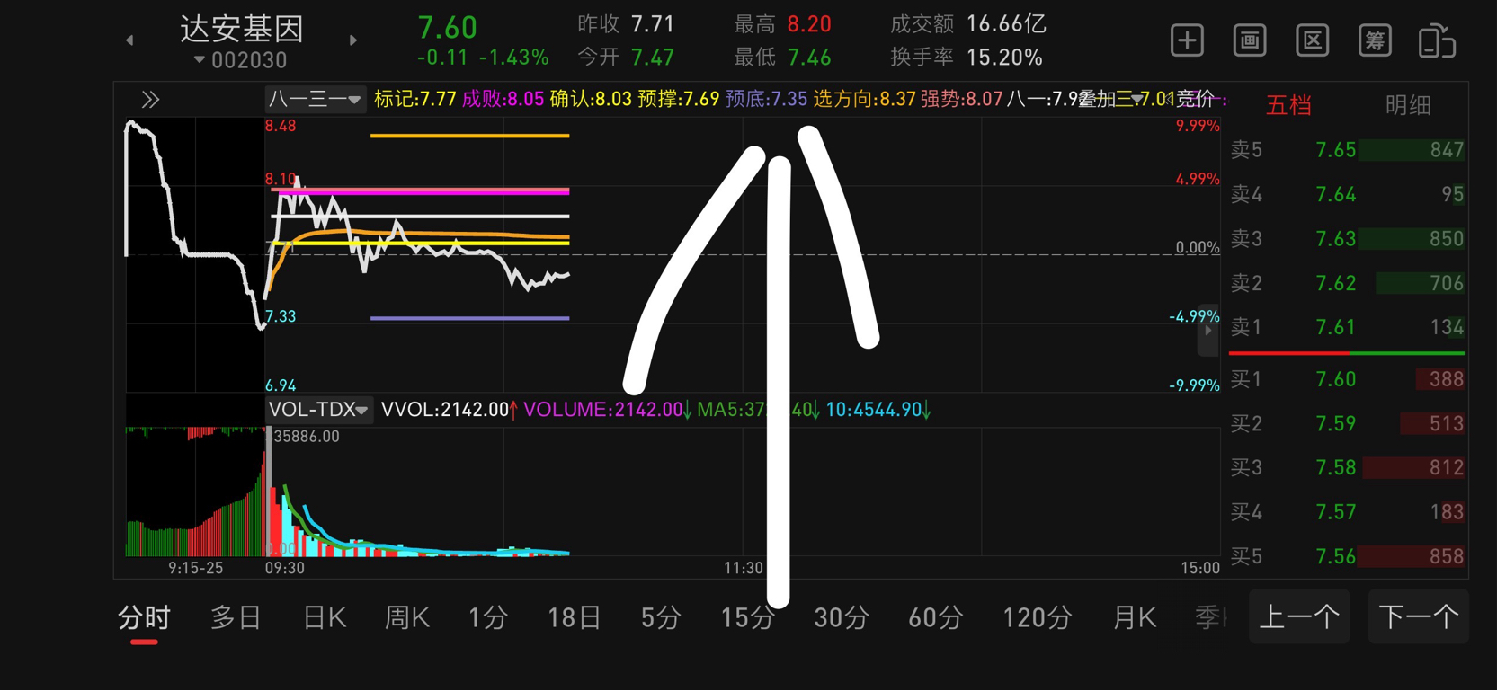This screenshot has width=1497, height=691.
Task: Tap the 选方向:8.37 indicator value
Action: pyautogui.click(x=864, y=99)
